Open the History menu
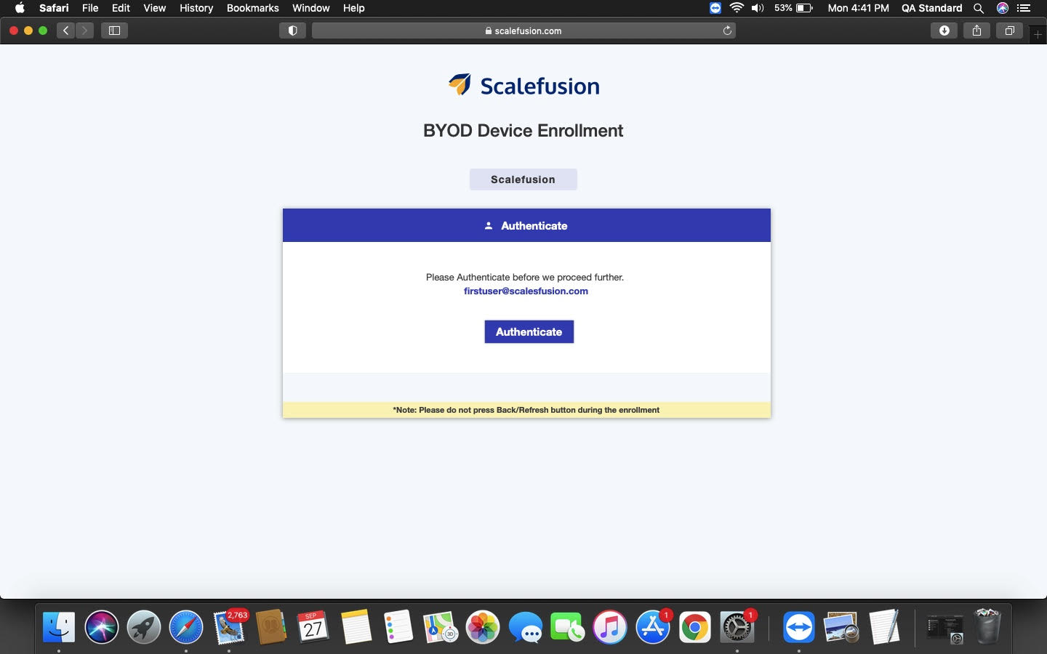This screenshot has height=654, width=1047. (196, 8)
